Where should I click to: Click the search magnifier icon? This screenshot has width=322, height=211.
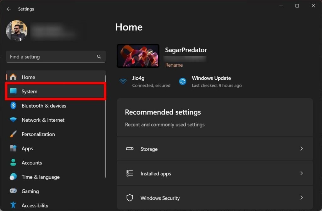99,57
